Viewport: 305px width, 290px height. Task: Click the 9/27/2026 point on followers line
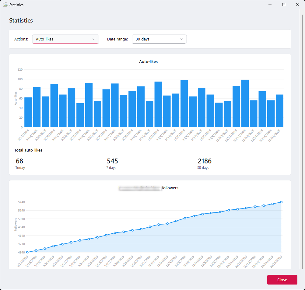pyautogui.click(x=115, y=233)
